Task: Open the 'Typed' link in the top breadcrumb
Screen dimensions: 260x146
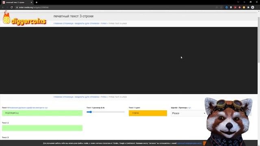Action: pos(104,24)
